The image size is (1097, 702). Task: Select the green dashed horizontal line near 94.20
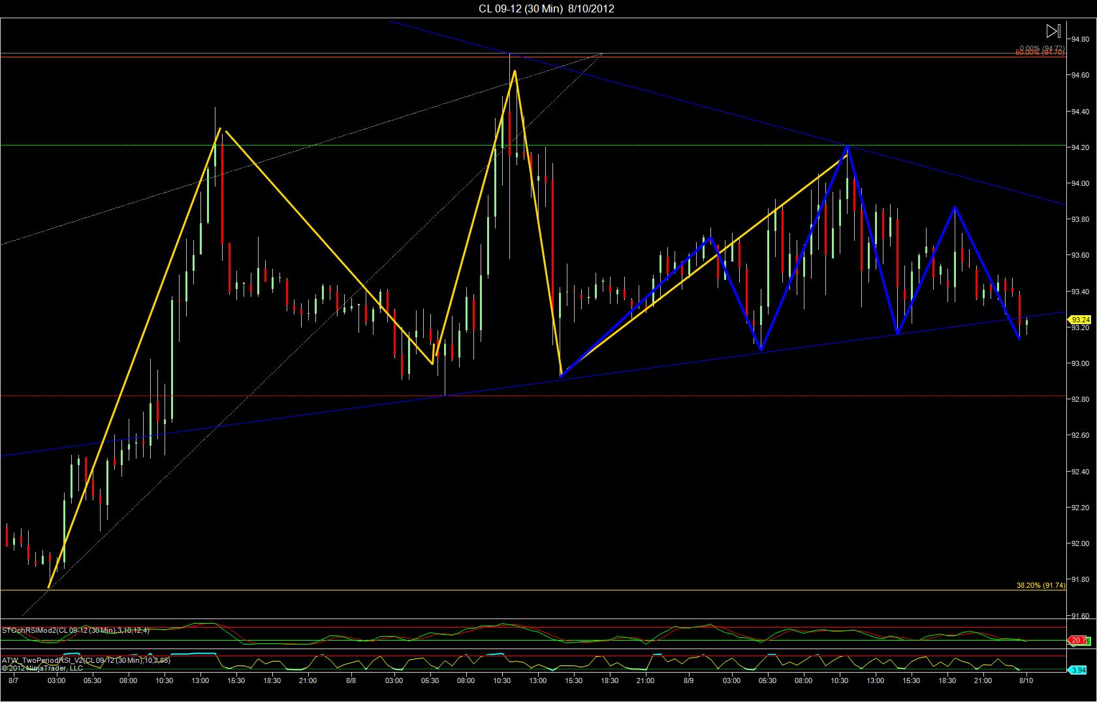point(533,145)
